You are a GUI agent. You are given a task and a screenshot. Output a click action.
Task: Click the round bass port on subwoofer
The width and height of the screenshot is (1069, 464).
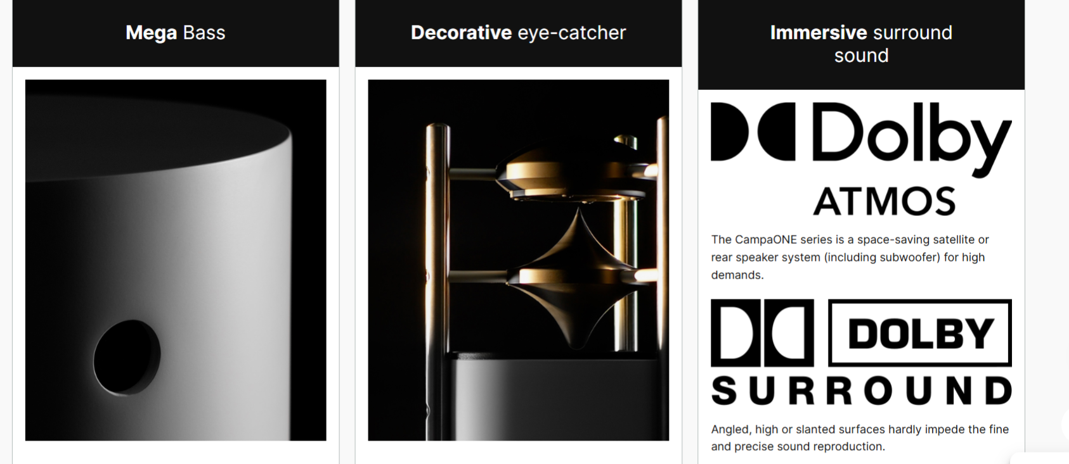(127, 358)
